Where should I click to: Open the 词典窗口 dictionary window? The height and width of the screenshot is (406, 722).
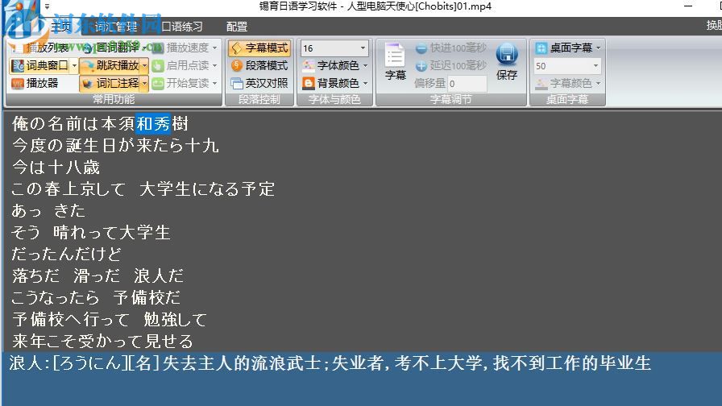tap(40, 65)
